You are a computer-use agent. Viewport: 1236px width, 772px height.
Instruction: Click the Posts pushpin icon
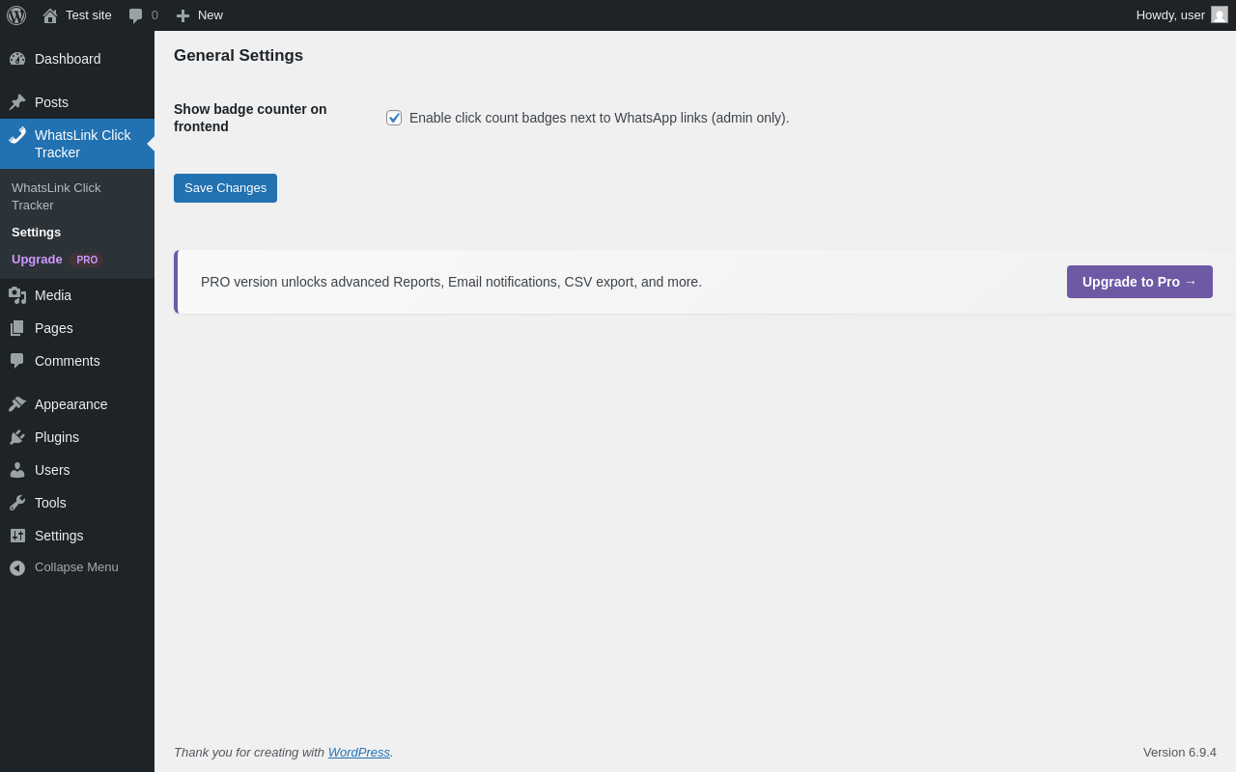(17, 102)
